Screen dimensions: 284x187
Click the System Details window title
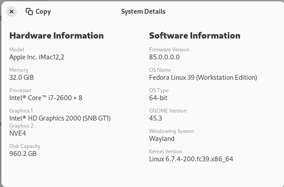[143, 12]
